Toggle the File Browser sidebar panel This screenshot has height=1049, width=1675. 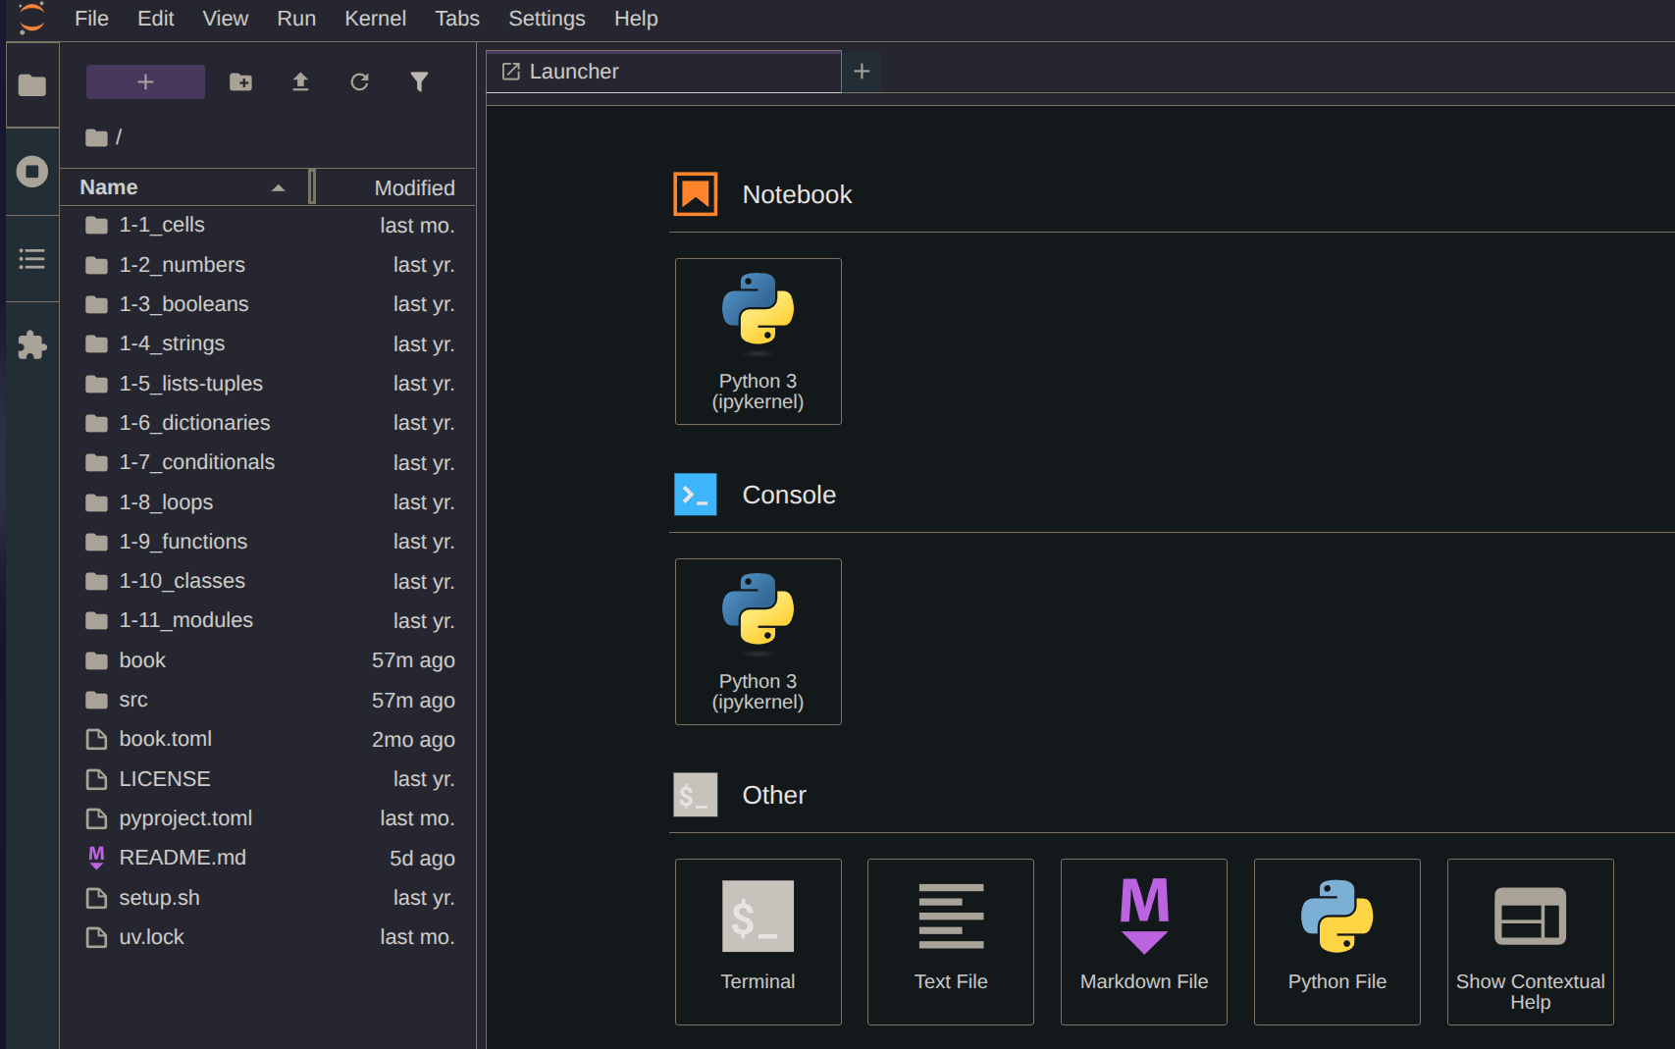[31, 85]
